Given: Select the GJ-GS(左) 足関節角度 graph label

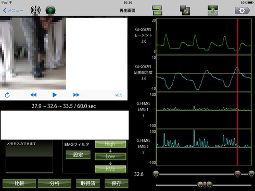Looking at the screenshot, I should 143,72.
